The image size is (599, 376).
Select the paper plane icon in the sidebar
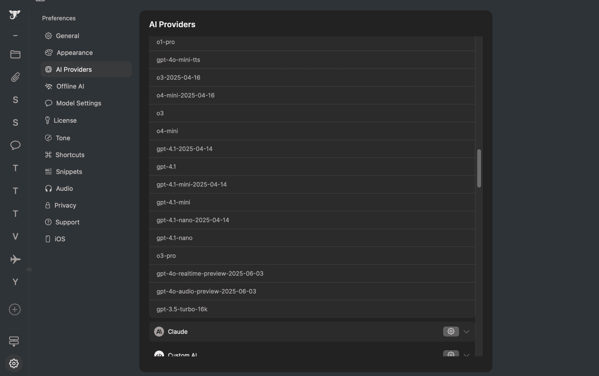(x=15, y=259)
